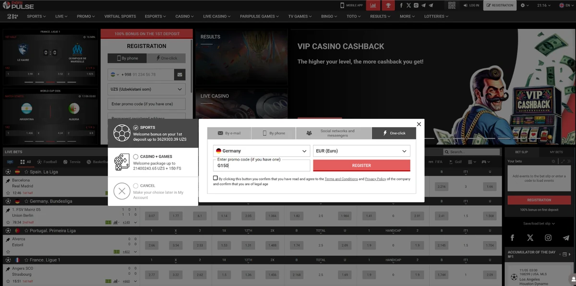Screen dimensions: 576x286
Task: Expand the bet slip with arrows icon
Action: (563, 161)
